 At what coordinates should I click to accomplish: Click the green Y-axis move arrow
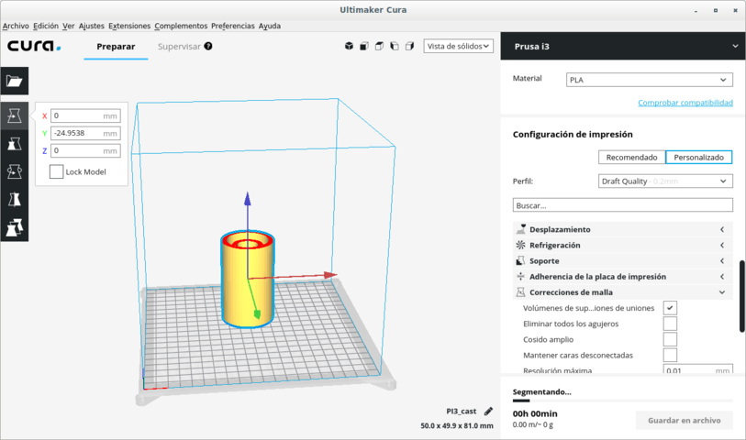coord(258,313)
